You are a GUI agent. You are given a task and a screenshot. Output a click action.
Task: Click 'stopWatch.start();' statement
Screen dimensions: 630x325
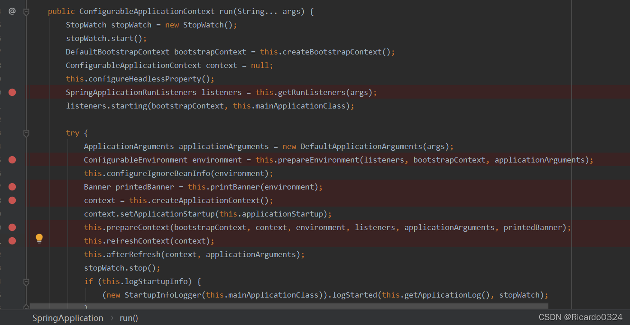(107, 38)
